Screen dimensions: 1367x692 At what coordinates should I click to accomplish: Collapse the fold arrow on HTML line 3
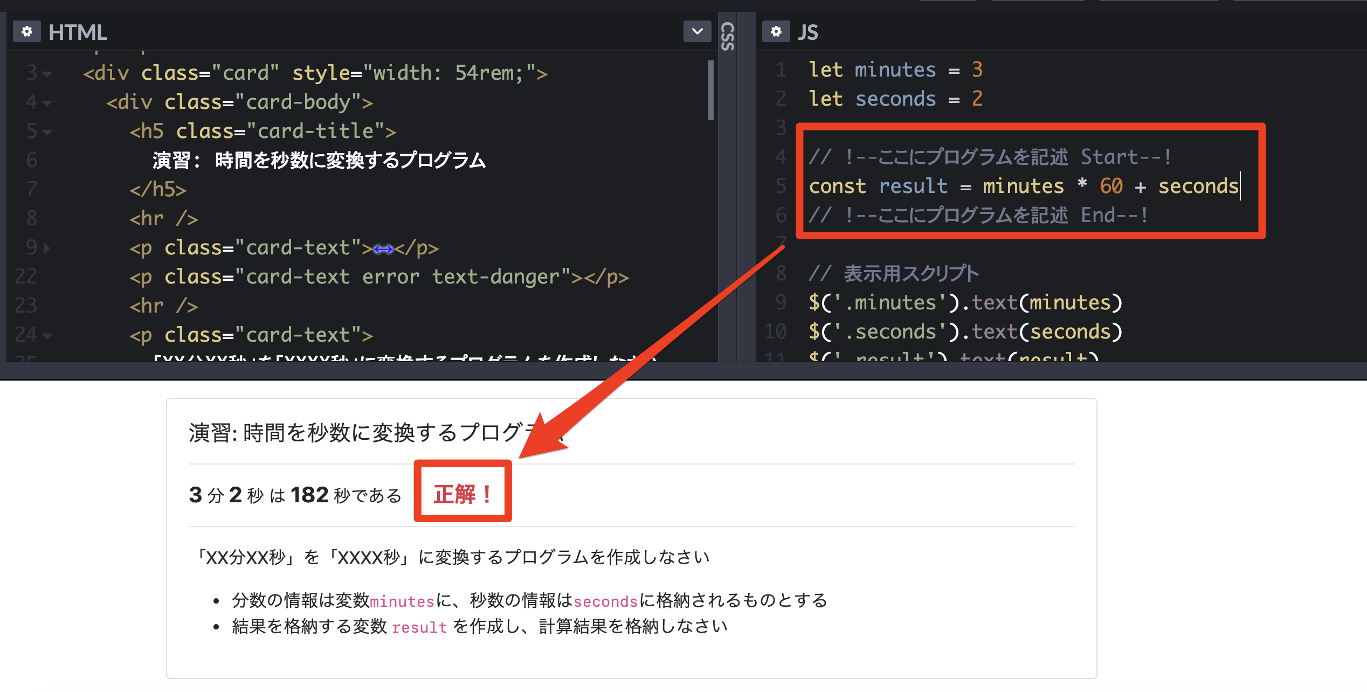click(48, 74)
